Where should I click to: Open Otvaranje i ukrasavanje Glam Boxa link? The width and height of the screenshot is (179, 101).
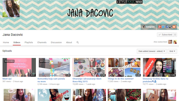(87, 80)
